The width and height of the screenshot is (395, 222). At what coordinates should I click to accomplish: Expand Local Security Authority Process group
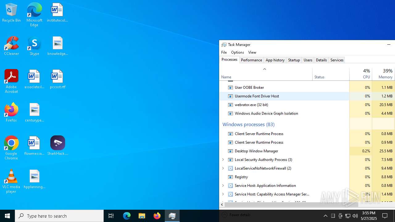pos(223,160)
